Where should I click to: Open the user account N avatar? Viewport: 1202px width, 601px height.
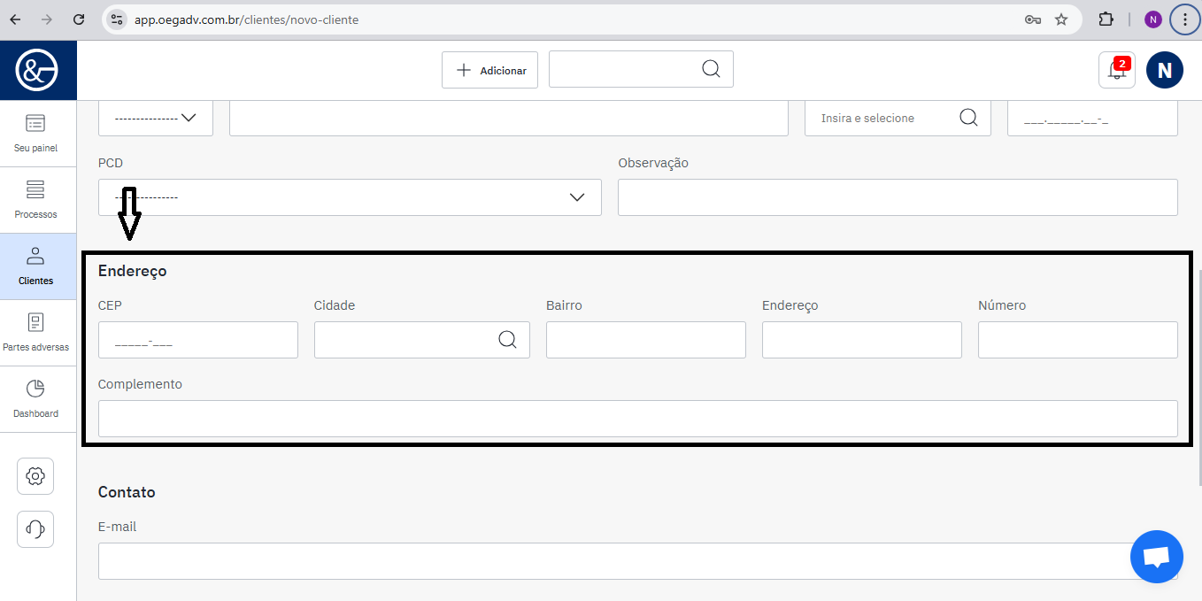(x=1165, y=70)
